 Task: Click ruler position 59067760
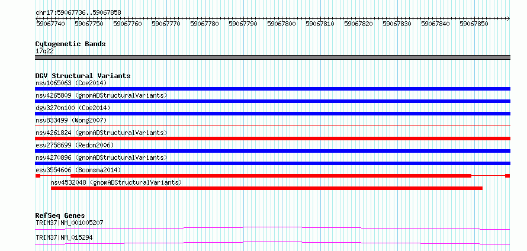[x=127, y=24]
